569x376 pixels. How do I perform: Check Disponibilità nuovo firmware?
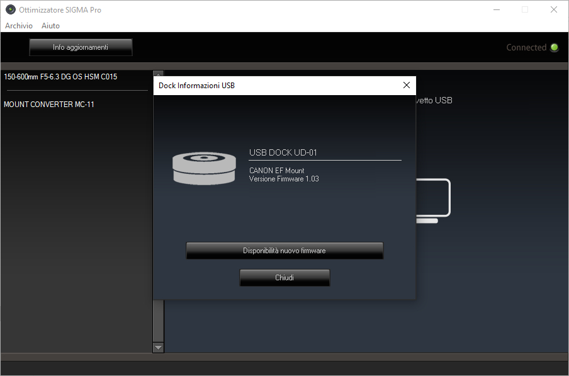point(284,251)
